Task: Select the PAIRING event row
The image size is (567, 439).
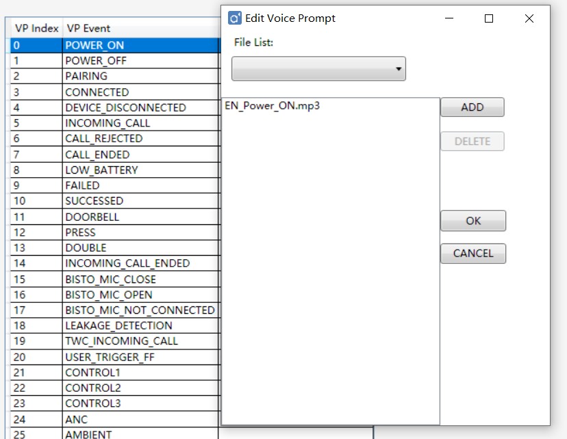Action: (x=86, y=76)
